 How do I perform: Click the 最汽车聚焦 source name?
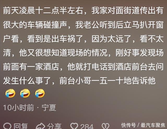(x=153, y=125)
